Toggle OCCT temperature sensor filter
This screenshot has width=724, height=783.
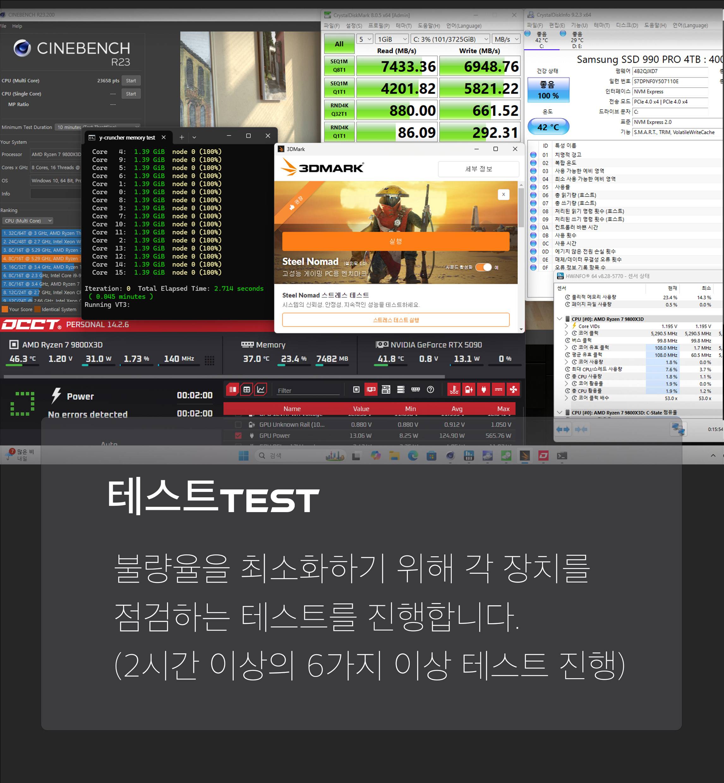tap(454, 390)
